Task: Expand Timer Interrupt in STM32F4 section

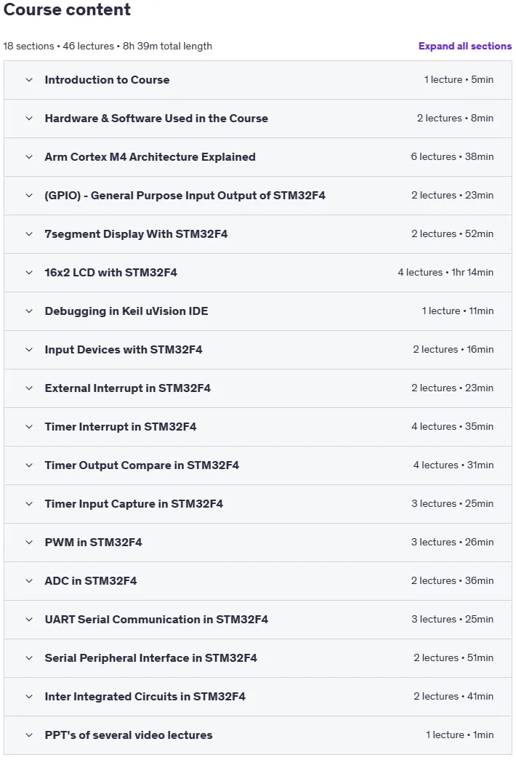Action: click(x=258, y=427)
